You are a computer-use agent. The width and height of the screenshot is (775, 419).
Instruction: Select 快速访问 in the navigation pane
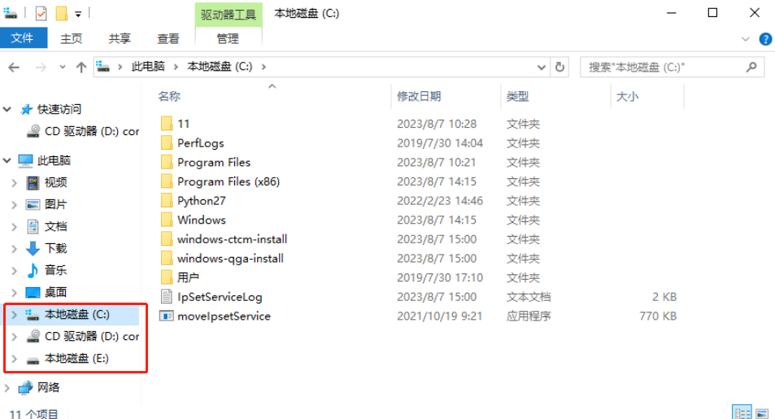(x=59, y=109)
